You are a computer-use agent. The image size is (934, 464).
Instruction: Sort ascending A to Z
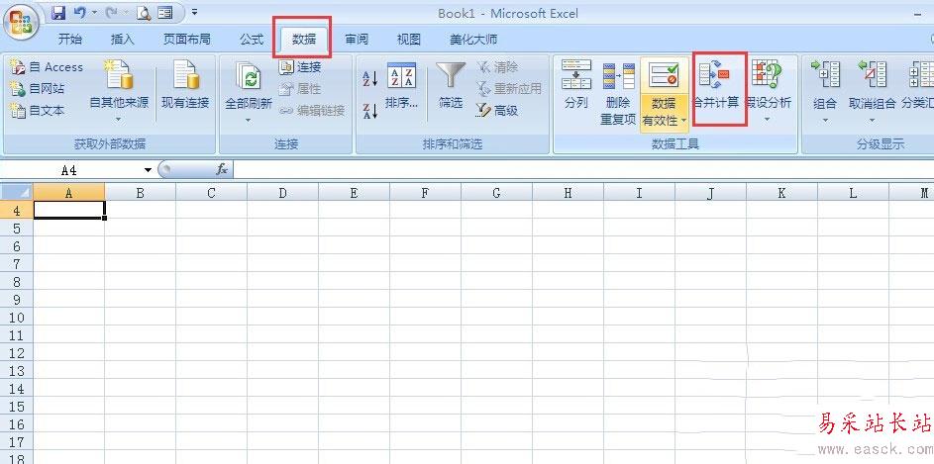(369, 78)
